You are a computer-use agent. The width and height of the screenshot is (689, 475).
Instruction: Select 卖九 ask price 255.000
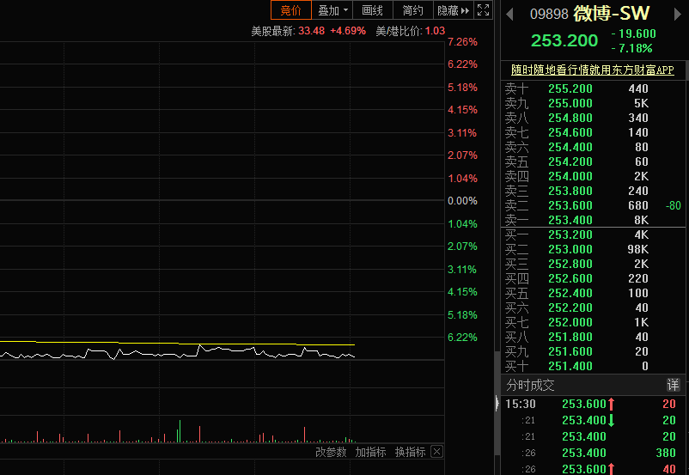570,103
